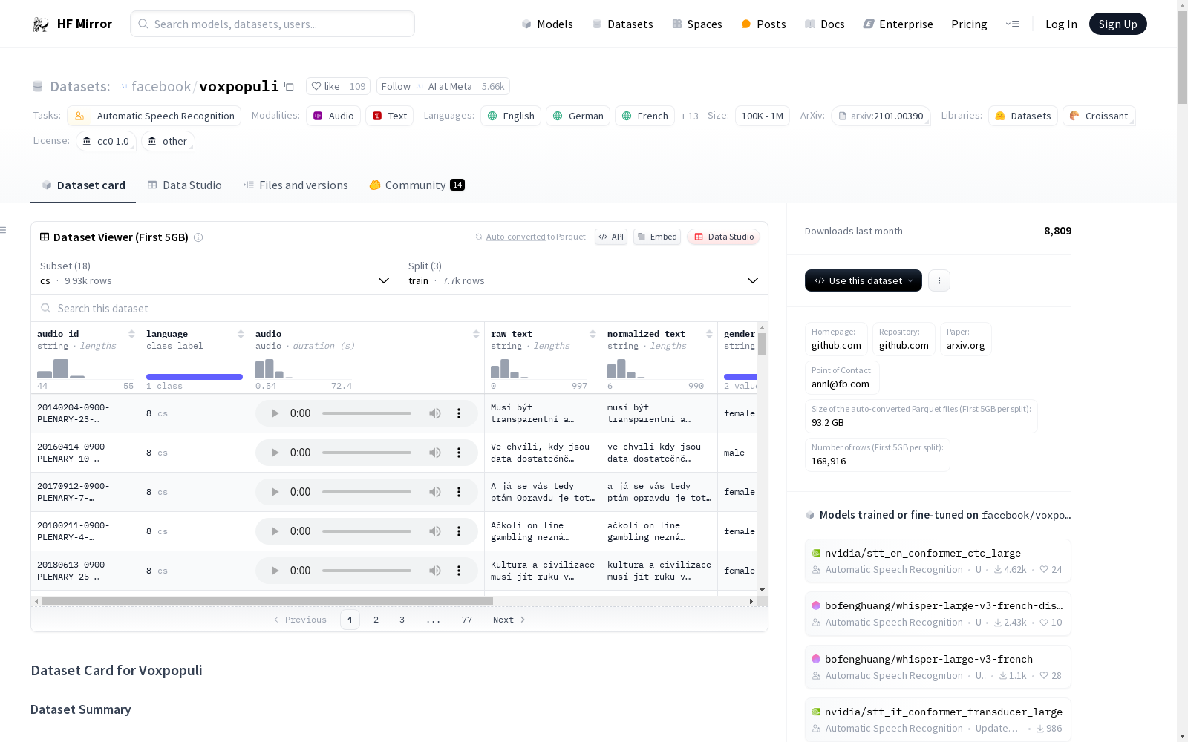This screenshot has height=742, width=1188.
Task: Expand the Split train dropdown
Action: pos(583,273)
